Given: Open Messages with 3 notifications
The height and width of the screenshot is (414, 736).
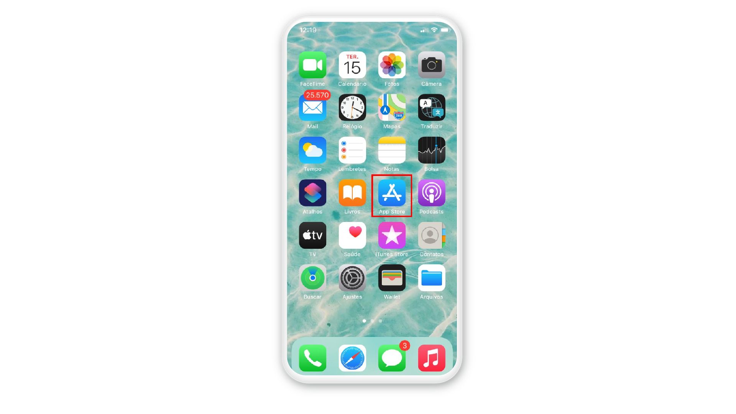Looking at the screenshot, I should click(392, 359).
